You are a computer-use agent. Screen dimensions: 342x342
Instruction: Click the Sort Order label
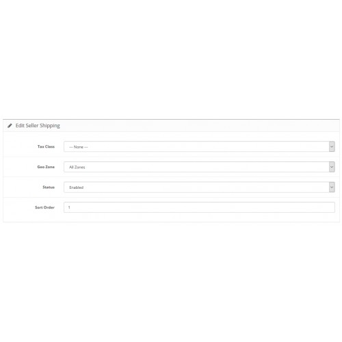point(44,207)
